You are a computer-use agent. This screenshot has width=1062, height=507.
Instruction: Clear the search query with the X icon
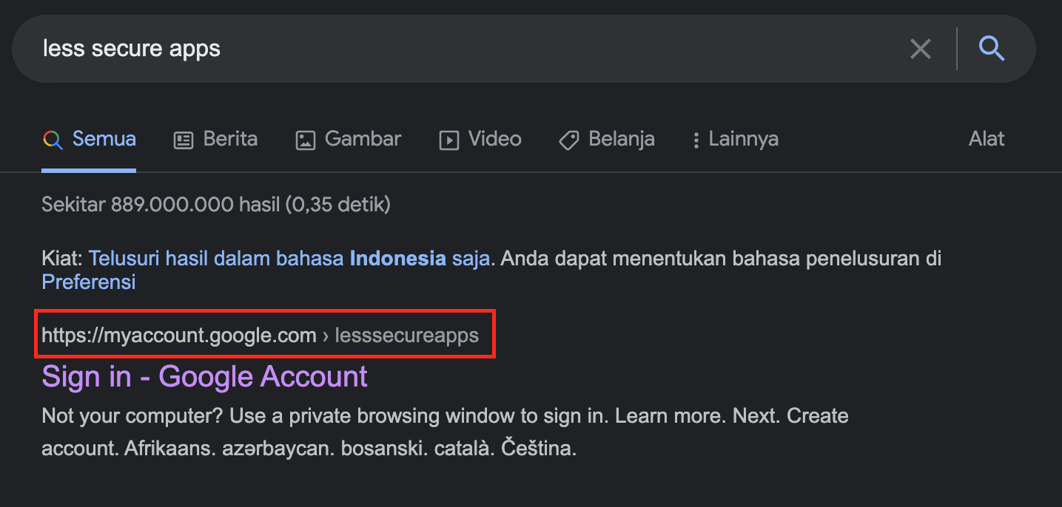pos(920,48)
